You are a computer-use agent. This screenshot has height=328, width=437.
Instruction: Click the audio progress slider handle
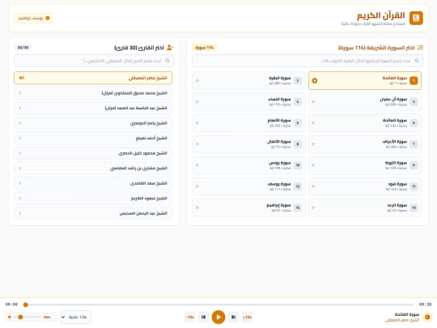point(26,305)
